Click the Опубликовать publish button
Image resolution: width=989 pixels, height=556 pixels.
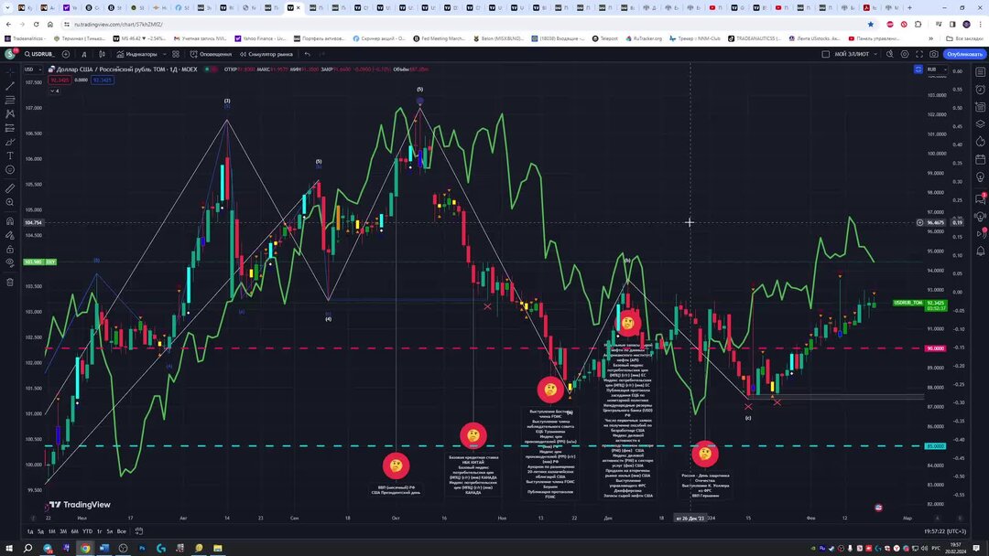pos(964,54)
